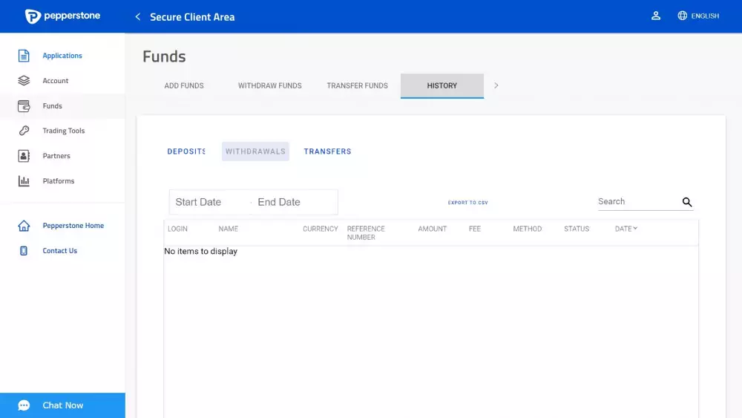Click the Trading Tools wrench icon

[24, 131]
